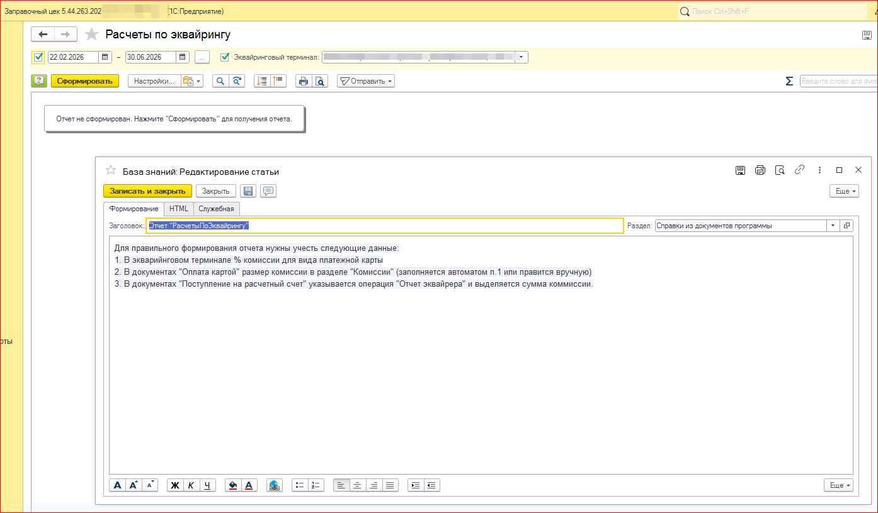Click the sigma sum icon
Viewport: 878px width, 513px height.
(789, 81)
